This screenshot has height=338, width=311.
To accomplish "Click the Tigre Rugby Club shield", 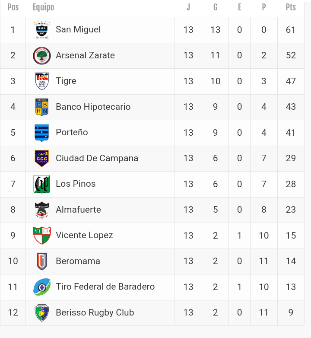I will point(42,81).
